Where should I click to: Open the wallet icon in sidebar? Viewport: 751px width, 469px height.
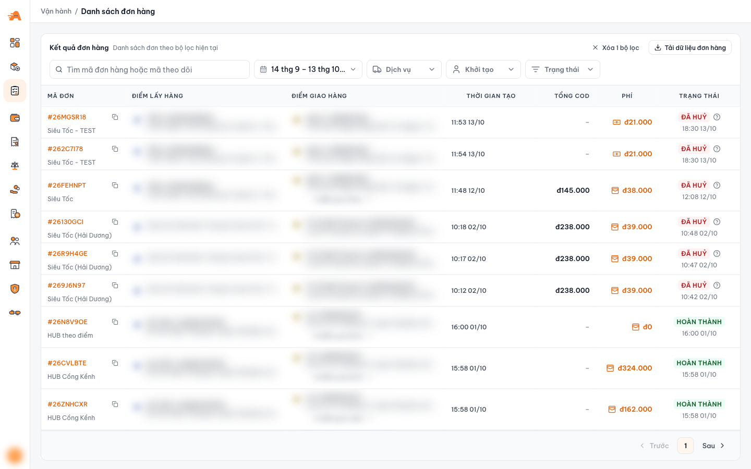click(15, 118)
